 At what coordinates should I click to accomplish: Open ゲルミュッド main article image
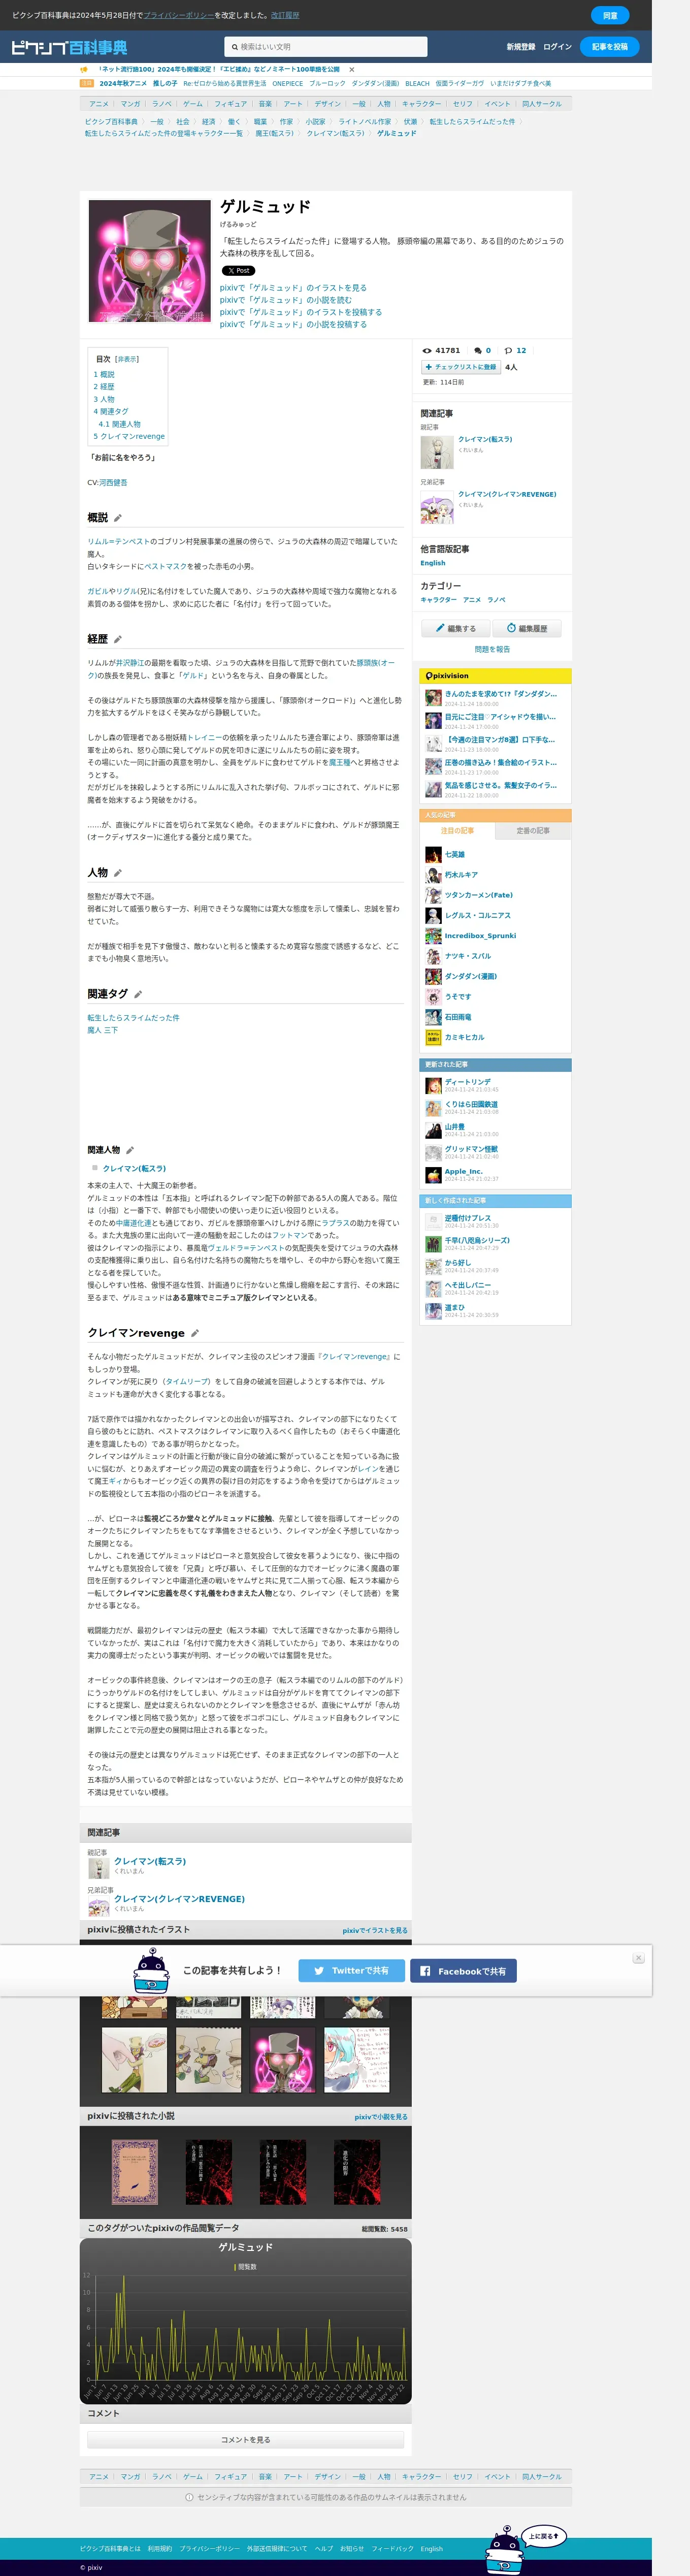150,261
